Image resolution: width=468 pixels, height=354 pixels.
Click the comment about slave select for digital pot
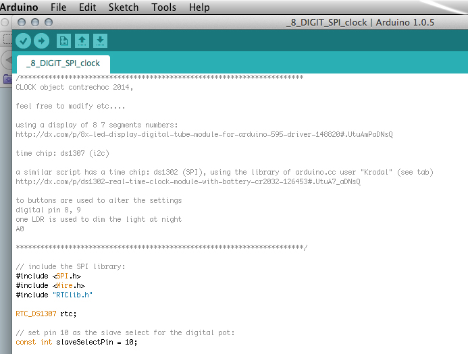coord(125,332)
